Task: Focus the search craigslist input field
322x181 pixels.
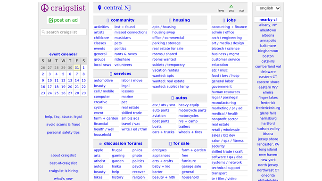Action: 64,32
